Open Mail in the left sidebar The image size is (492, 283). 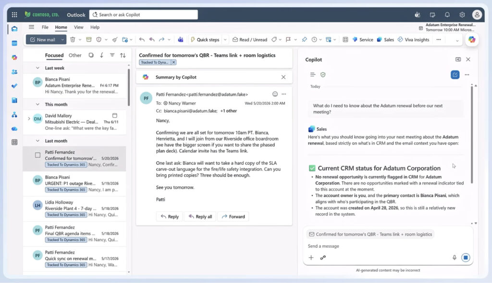coord(14,29)
